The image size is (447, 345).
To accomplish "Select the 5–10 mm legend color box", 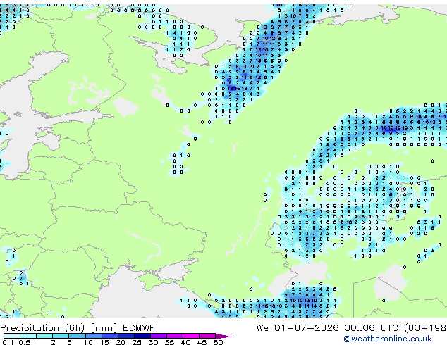I will [x=78, y=336].
